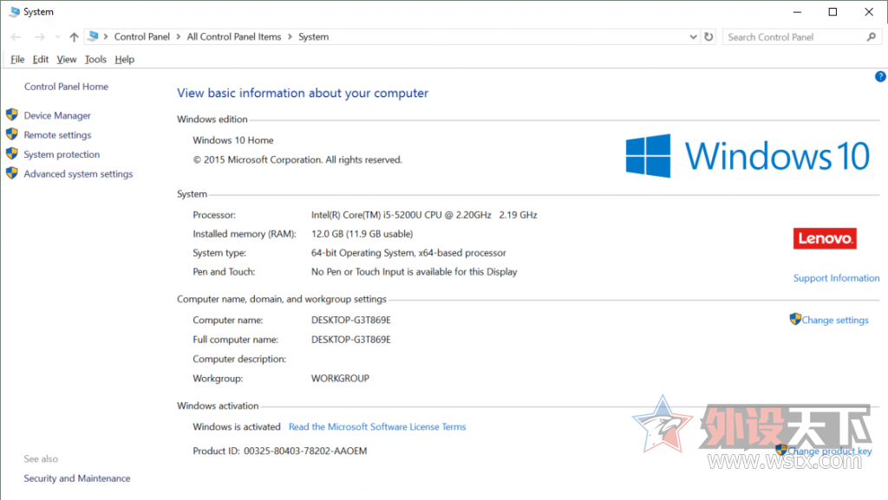Click the 64-bit Operating System value
The width and height of the screenshot is (888, 500).
pyautogui.click(x=408, y=253)
